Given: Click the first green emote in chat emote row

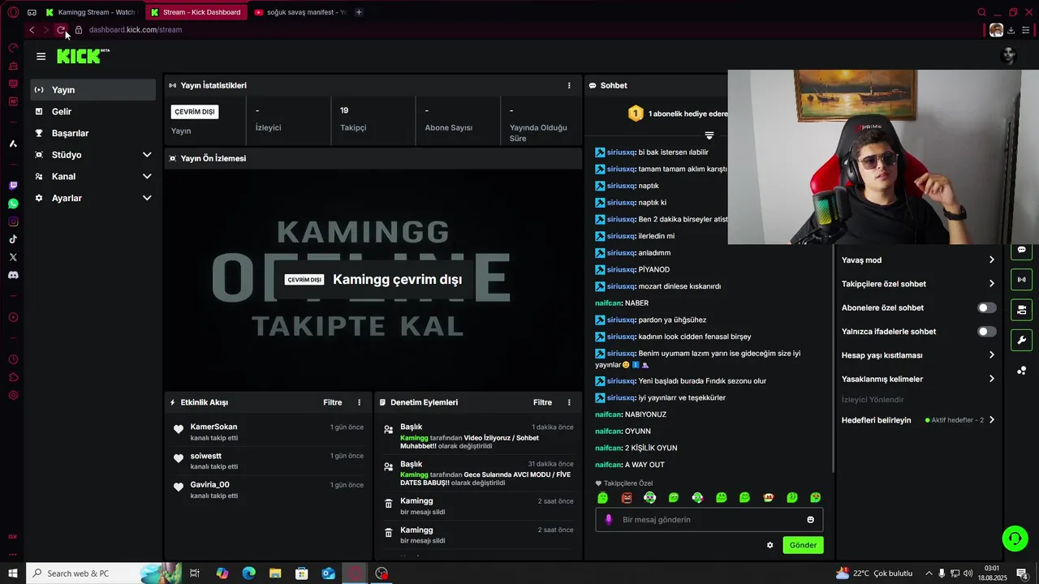Looking at the screenshot, I should (x=602, y=498).
